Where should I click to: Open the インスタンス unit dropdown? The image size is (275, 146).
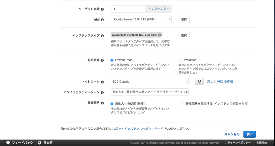158,9
